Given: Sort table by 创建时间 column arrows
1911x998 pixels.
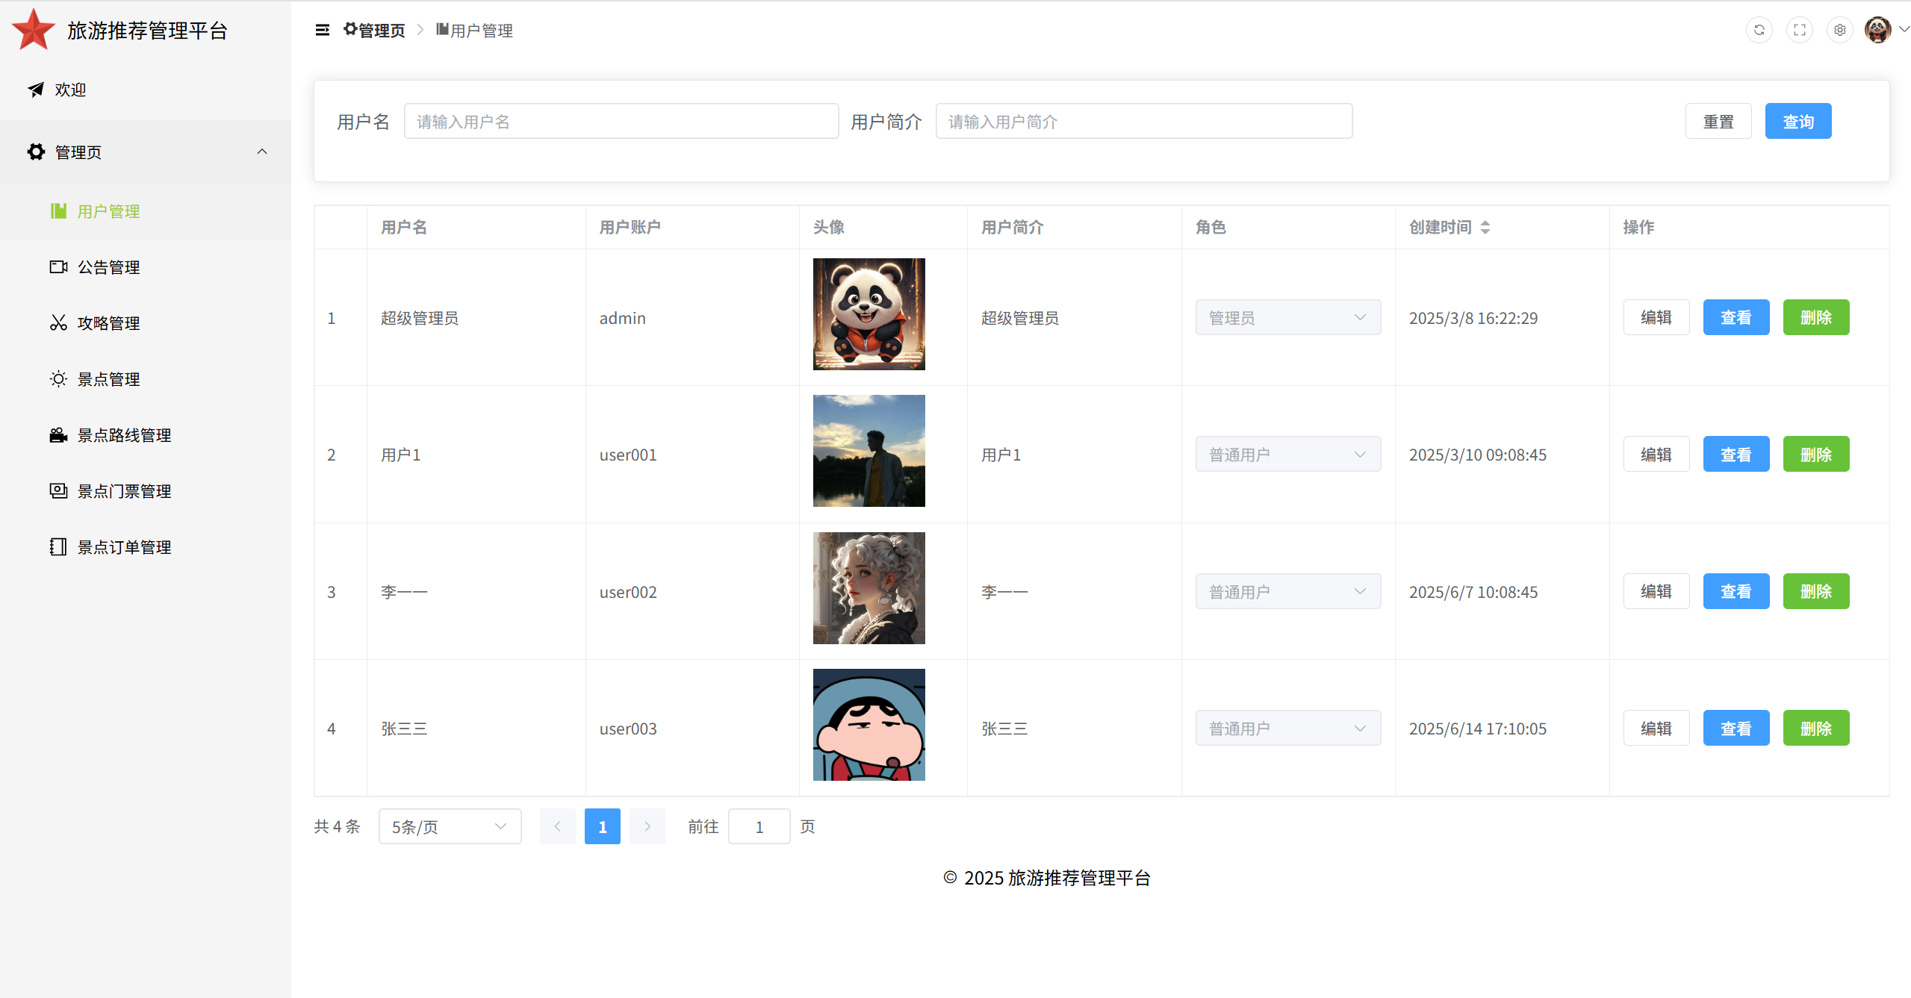Looking at the screenshot, I should coord(1485,227).
